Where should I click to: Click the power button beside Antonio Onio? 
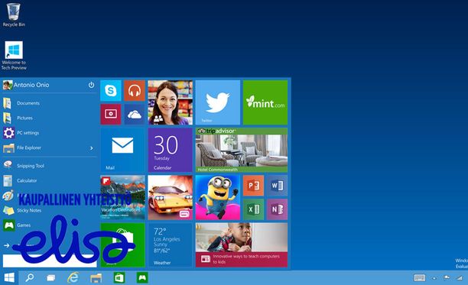(91, 85)
